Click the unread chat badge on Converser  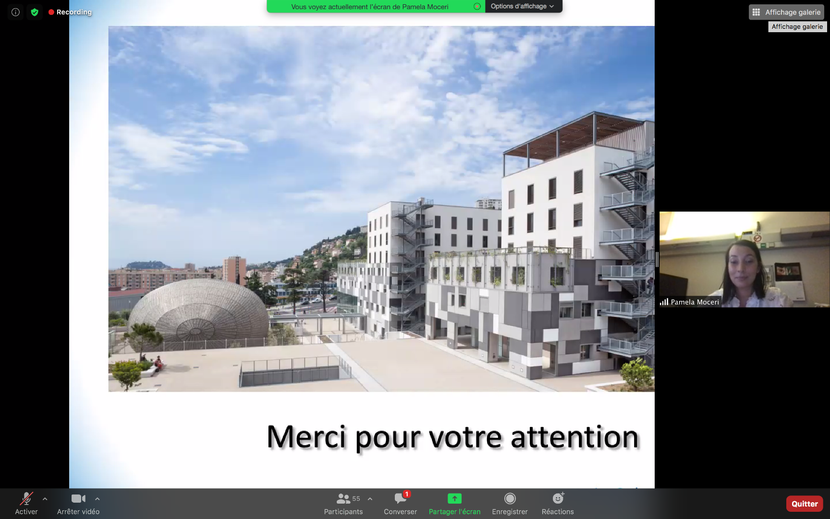tap(407, 494)
